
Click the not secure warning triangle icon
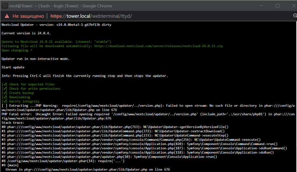click(7, 16)
